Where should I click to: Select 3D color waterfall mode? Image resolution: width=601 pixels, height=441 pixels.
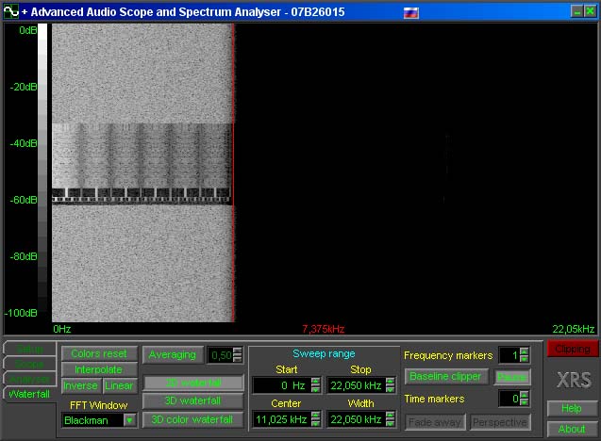pyautogui.click(x=193, y=419)
